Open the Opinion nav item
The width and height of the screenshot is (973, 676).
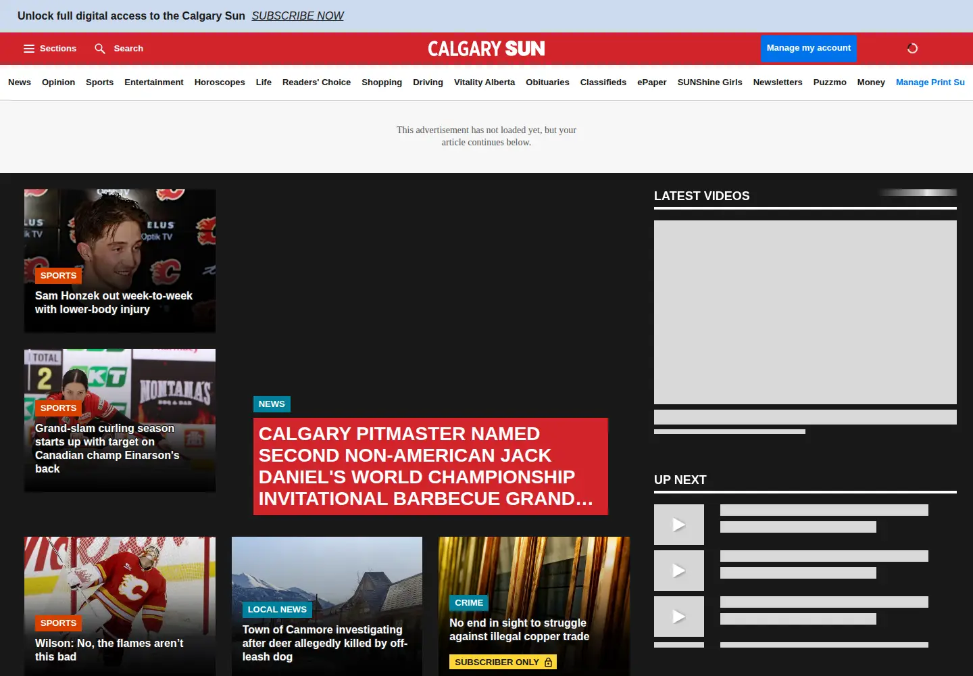(x=58, y=82)
